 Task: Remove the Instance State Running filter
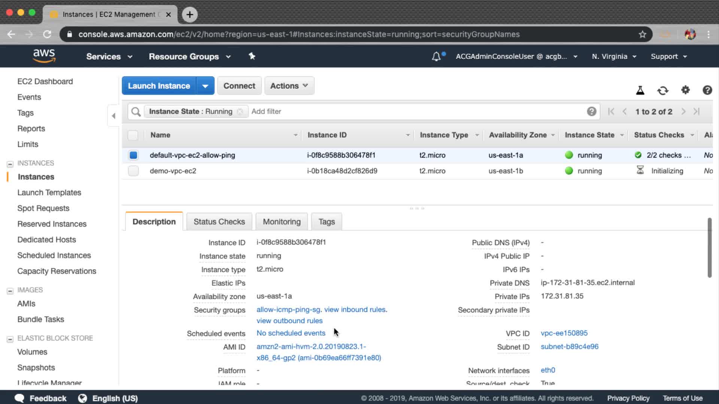coord(240,111)
